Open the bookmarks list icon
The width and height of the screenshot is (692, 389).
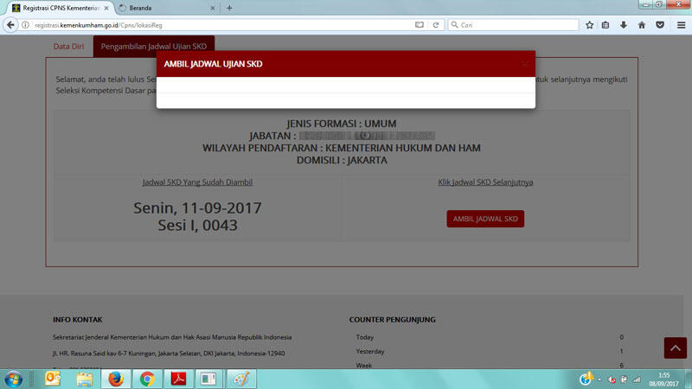click(x=605, y=25)
